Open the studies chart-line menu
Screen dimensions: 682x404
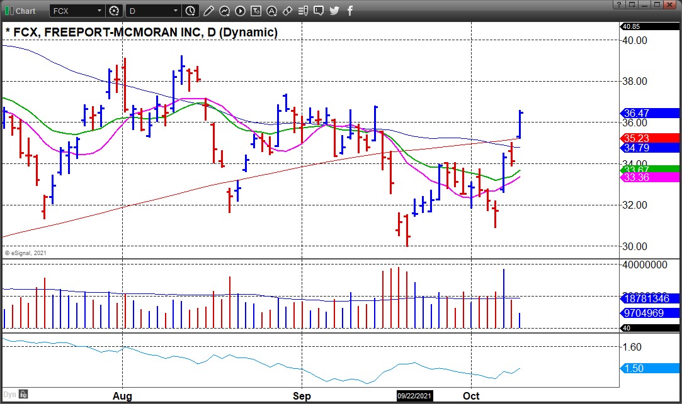(224, 11)
